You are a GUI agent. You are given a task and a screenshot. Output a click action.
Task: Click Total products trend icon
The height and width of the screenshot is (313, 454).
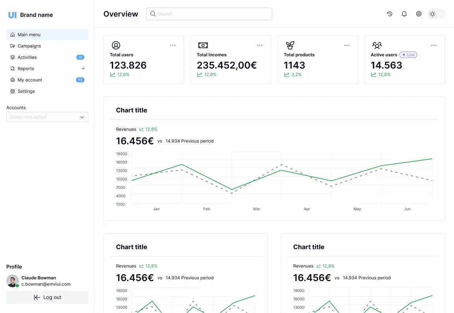point(287,75)
